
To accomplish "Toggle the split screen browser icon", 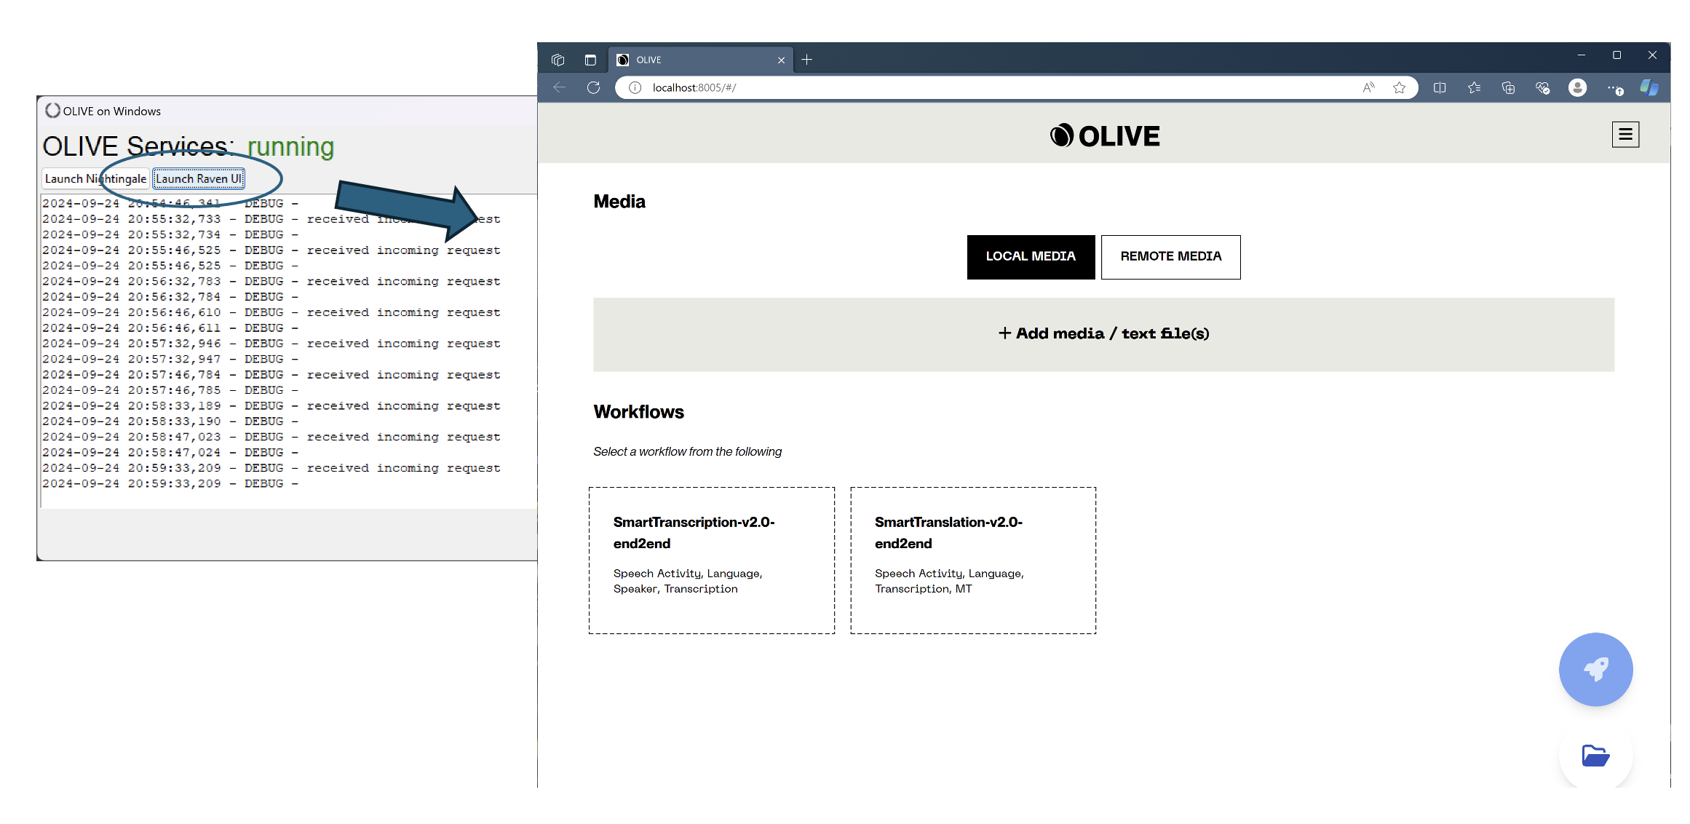I will 1439,88.
